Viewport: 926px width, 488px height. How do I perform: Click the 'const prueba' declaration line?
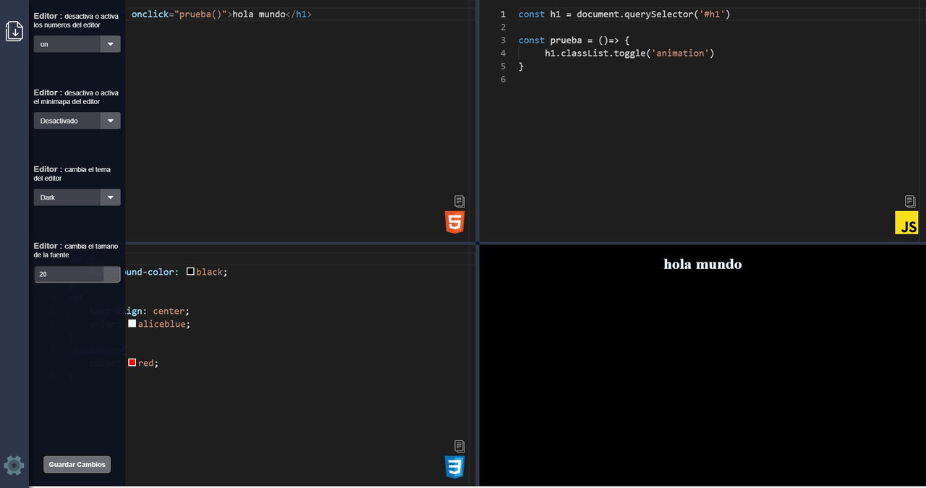coord(574,40)
